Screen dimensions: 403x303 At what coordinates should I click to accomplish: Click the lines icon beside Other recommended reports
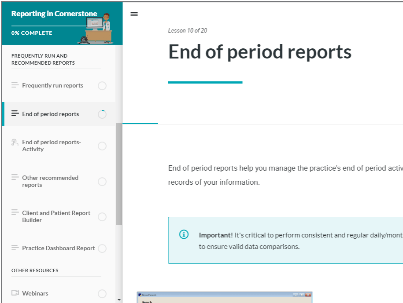[15, 177]
